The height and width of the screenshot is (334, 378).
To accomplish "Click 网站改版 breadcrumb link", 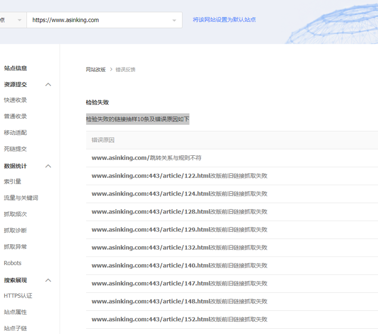I will pos(96,69).
